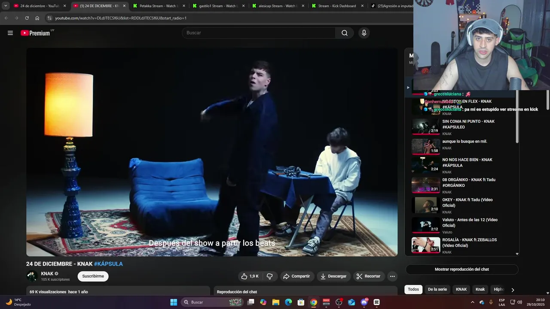Click the main video player
Viewport: 550px width, 309px height.
(x=212, y=152)
